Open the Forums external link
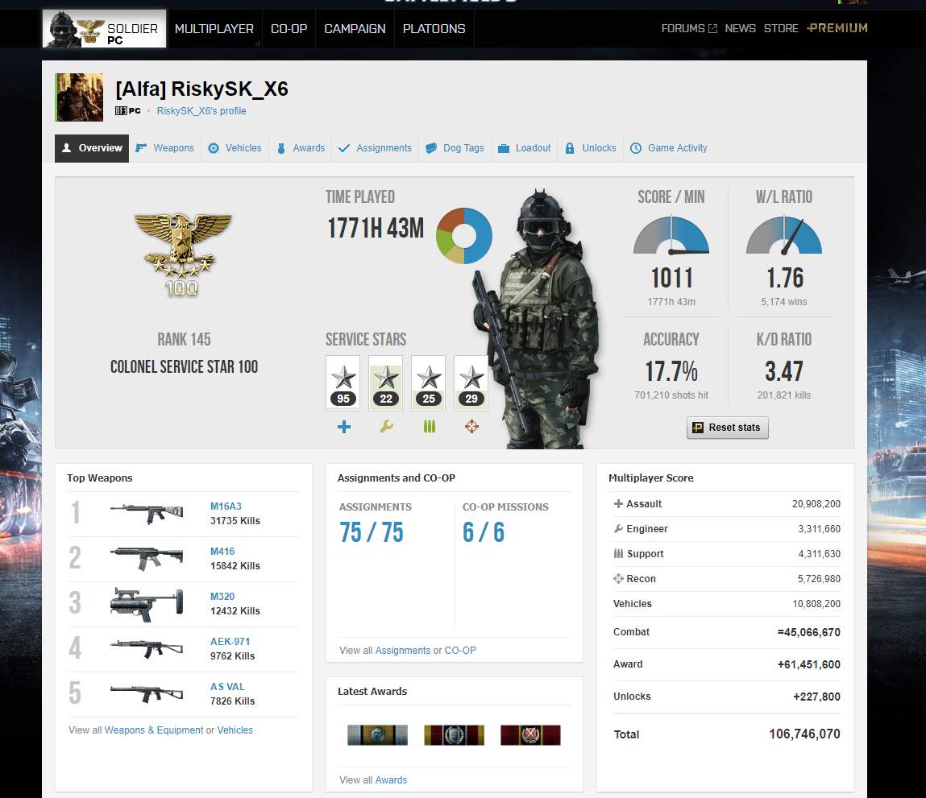926x798 pixels. point(689,28)
